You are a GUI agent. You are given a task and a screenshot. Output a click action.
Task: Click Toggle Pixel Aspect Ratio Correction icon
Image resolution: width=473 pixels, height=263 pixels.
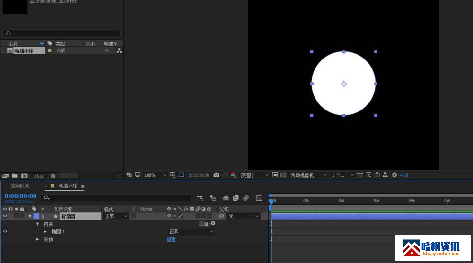(x=360, y=175)
